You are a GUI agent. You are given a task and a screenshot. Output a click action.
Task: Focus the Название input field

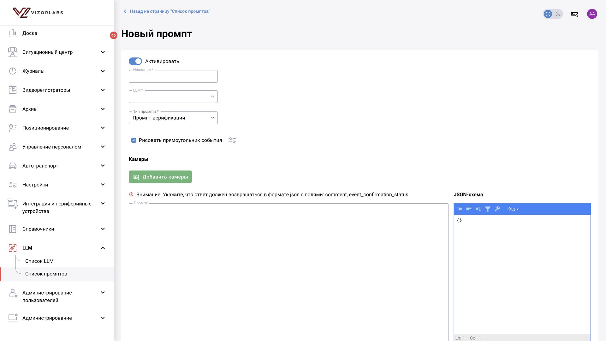pyautogui.click(x=173, y=76)
